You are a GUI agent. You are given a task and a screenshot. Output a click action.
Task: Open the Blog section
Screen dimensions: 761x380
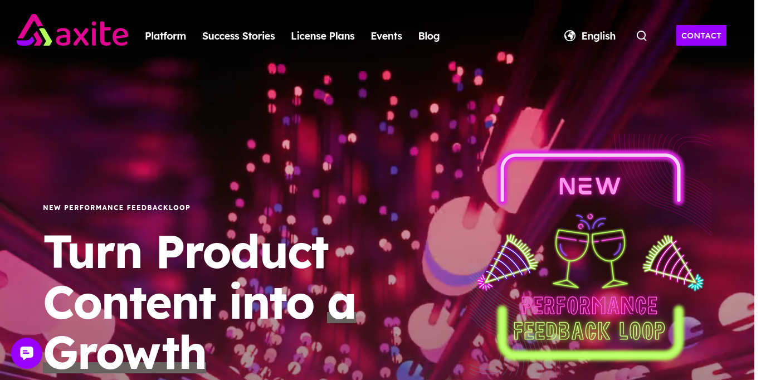[x=429, y=36]
